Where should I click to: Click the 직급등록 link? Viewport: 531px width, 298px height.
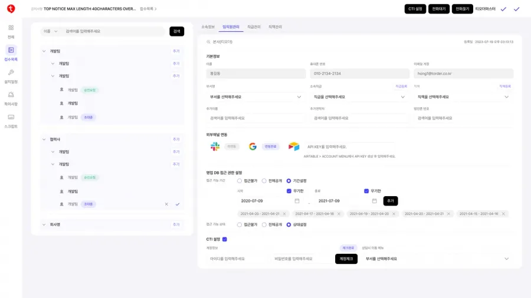[x=401, y=87]
